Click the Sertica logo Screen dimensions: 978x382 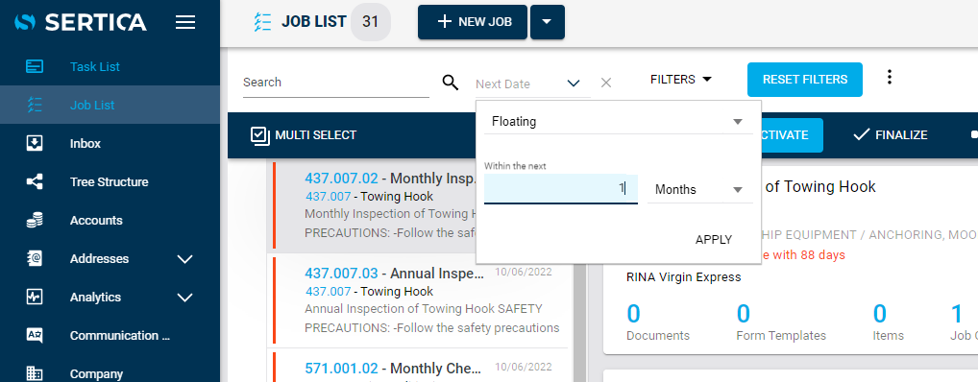(81, 22)
